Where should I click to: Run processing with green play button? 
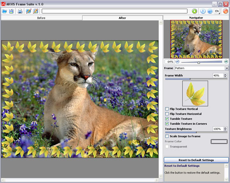pyautogui.click(x=195, y=11)
